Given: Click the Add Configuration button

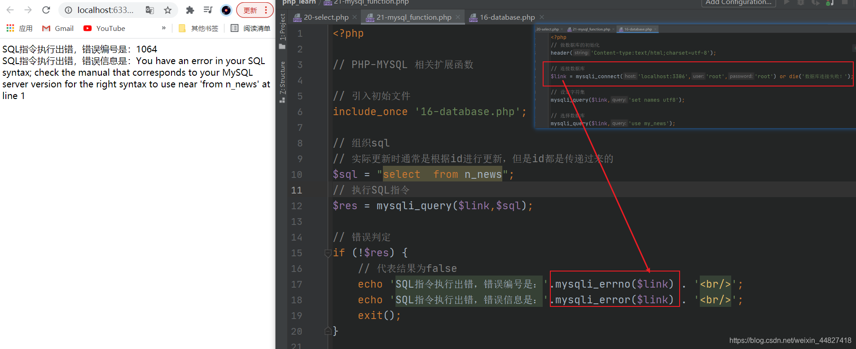Looking at the screenshot, I should [x=738, y=3].
